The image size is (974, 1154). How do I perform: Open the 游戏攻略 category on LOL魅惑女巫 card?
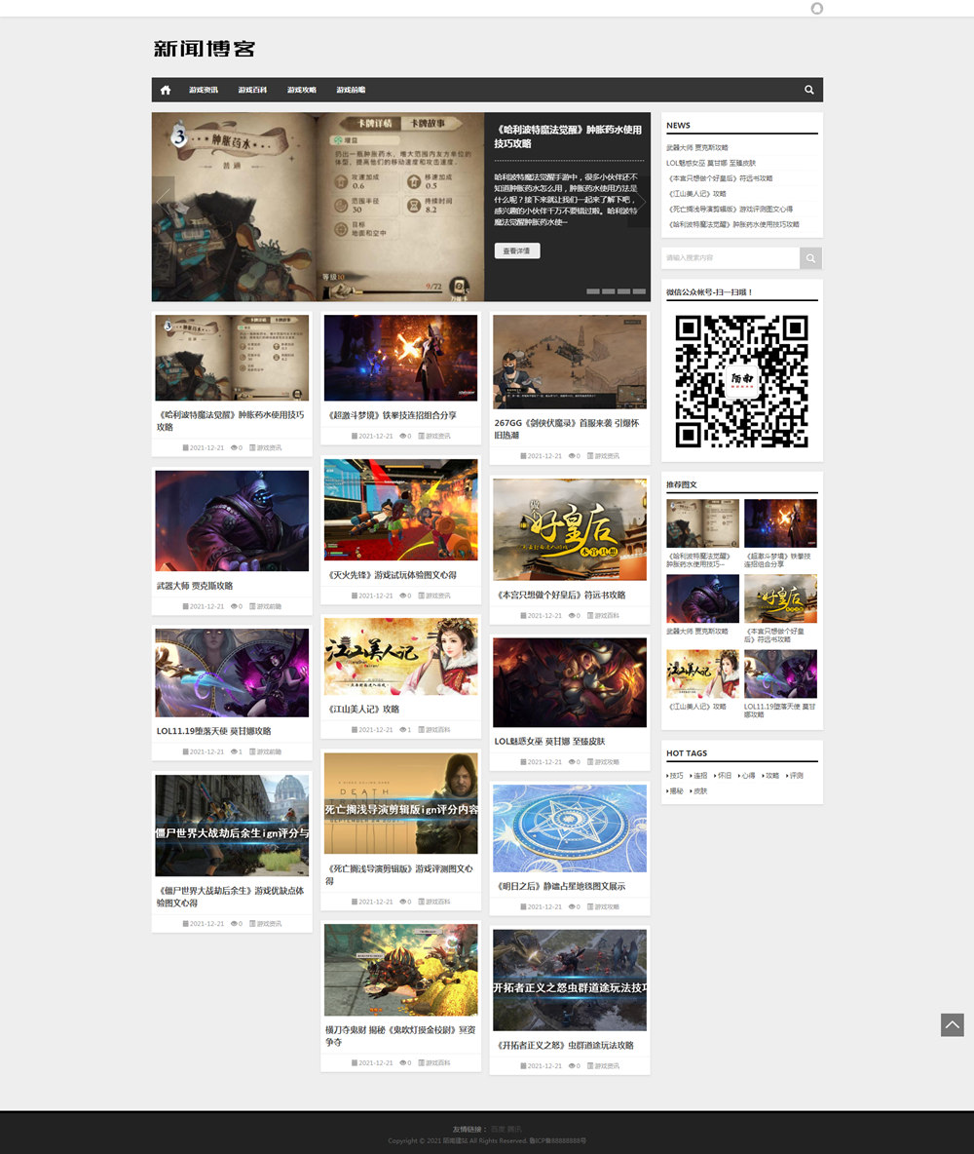pyautogui.click(x=607, y=762)
